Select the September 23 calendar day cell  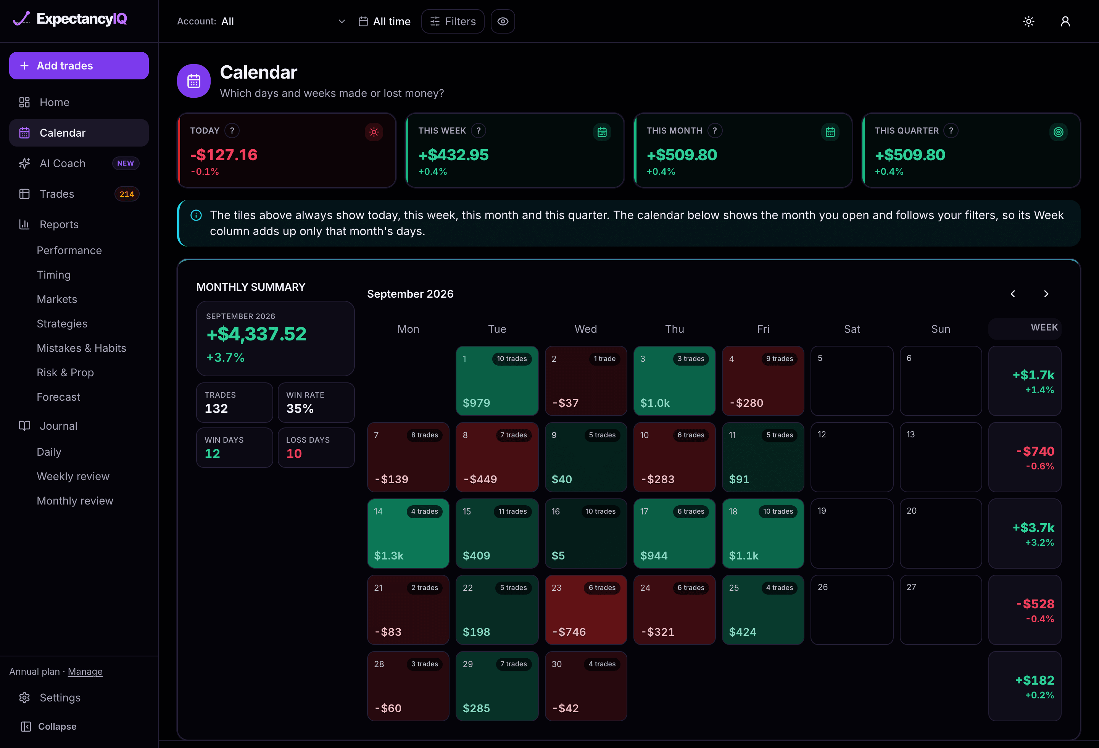(586, 609)
